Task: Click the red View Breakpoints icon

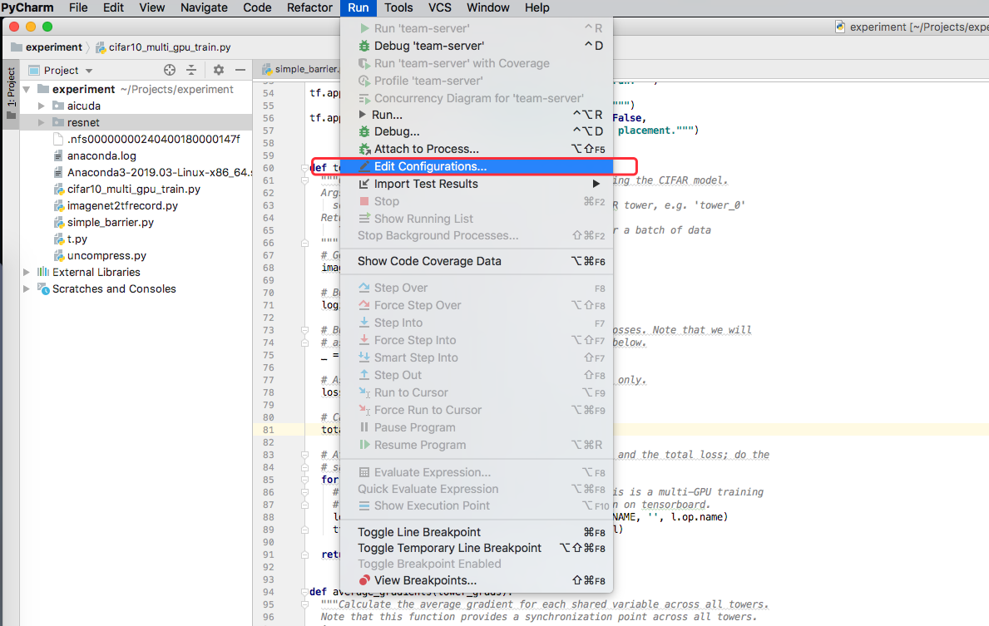Action: (363, 580)
